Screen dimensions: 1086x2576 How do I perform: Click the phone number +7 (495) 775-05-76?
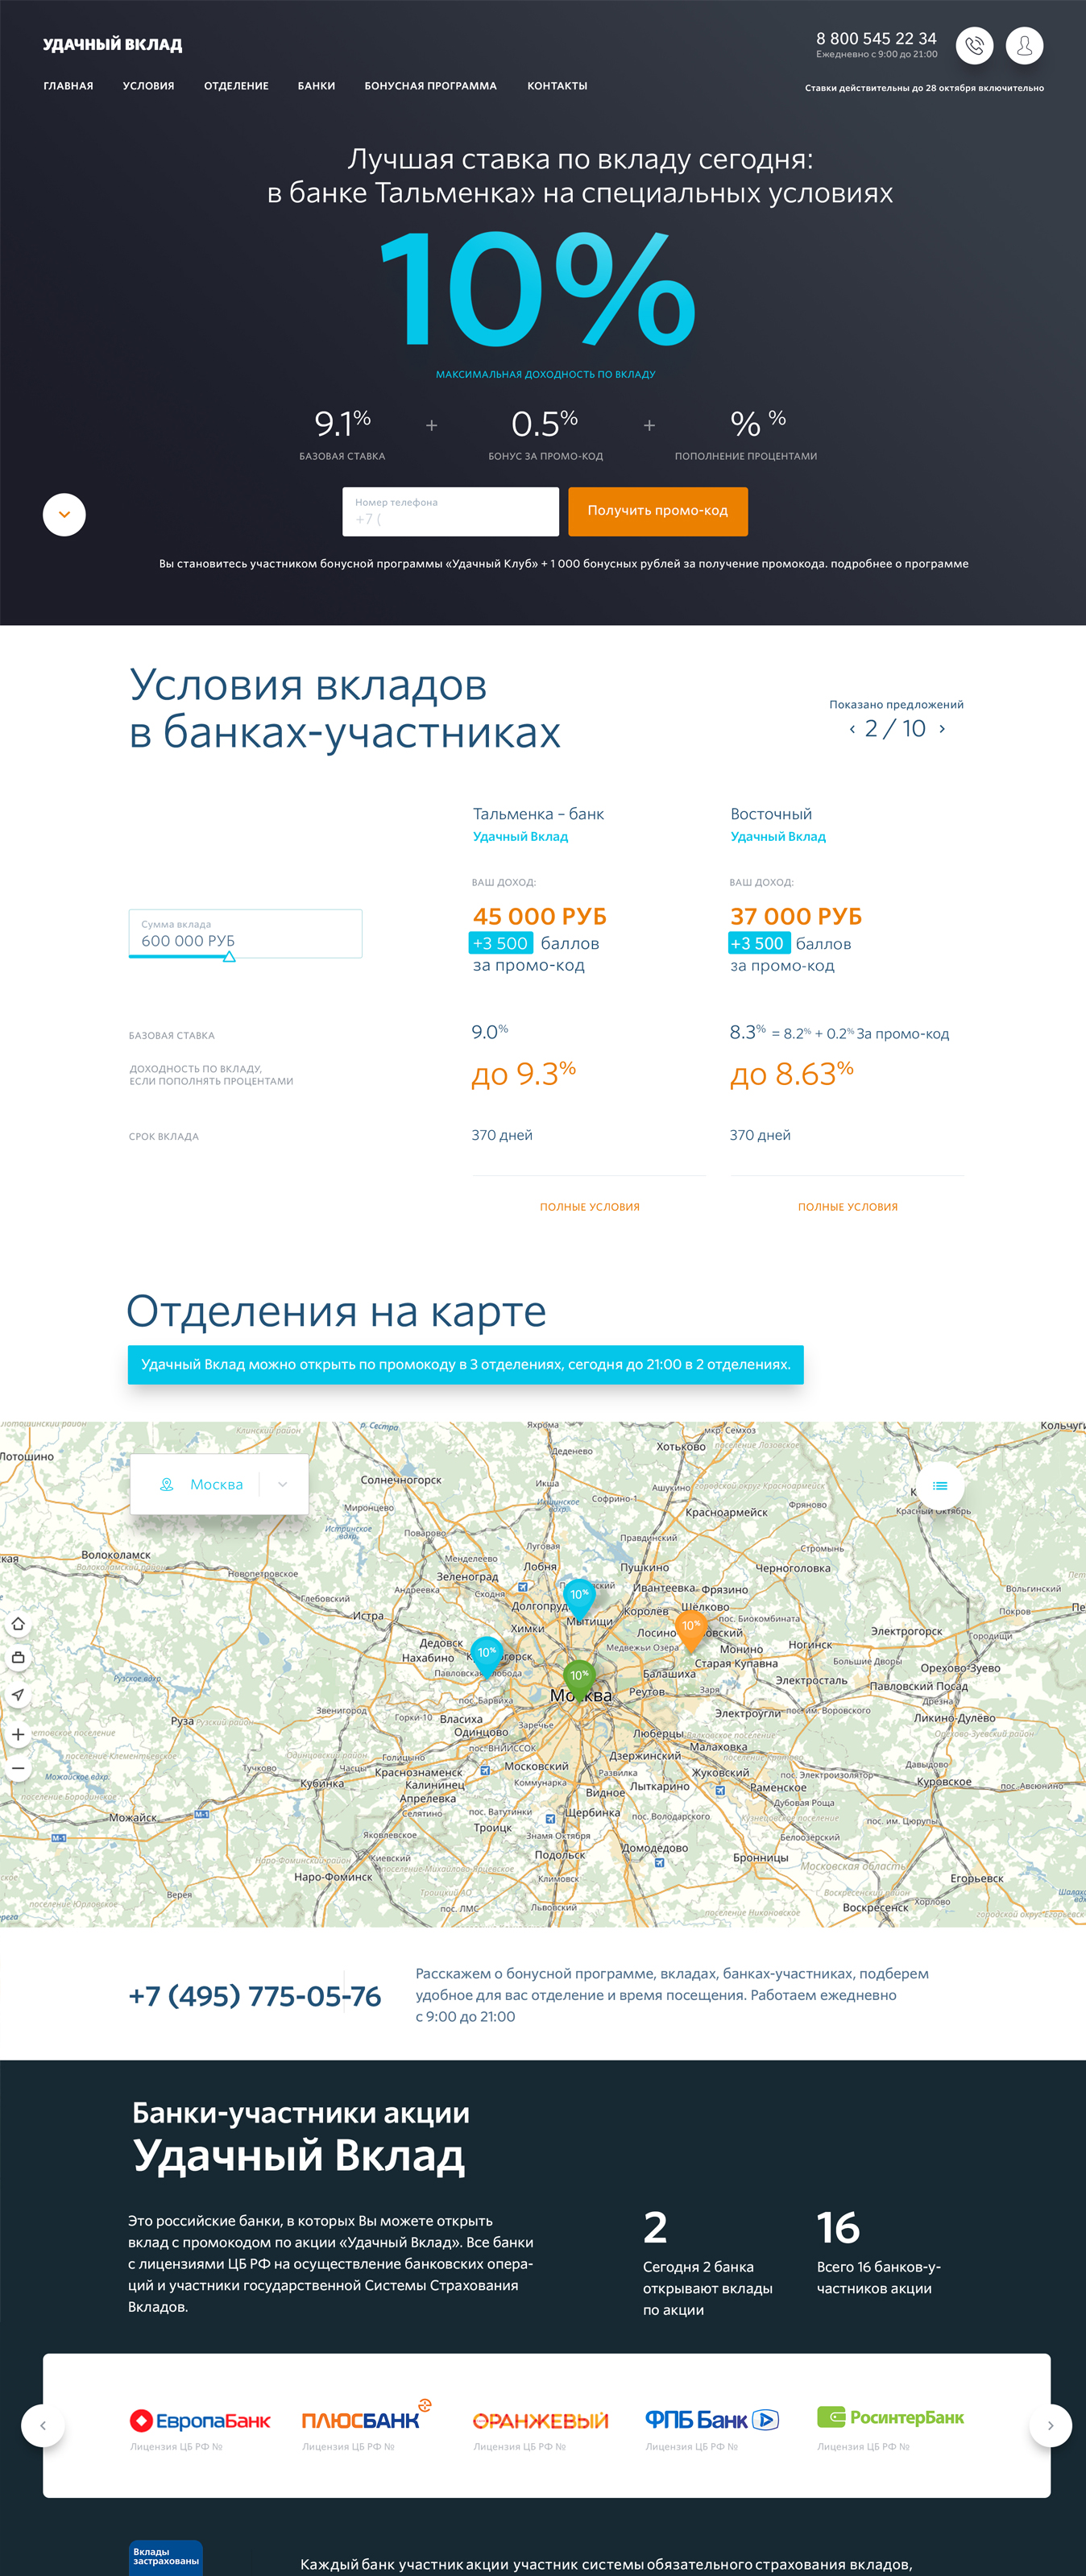tap(255, 1996)
